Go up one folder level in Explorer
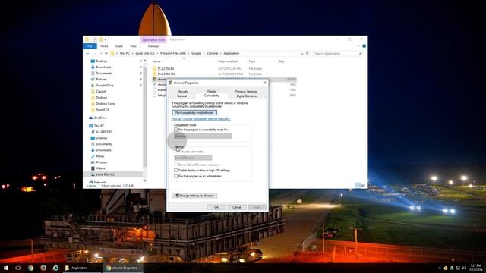The width and height of the screenshot is (486, 273). [x=106, y=54]
